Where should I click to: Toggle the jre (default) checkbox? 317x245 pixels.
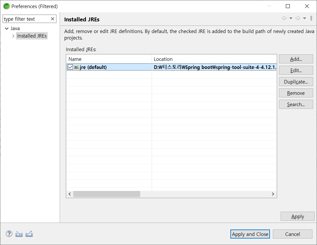click(x=70, y=67)
